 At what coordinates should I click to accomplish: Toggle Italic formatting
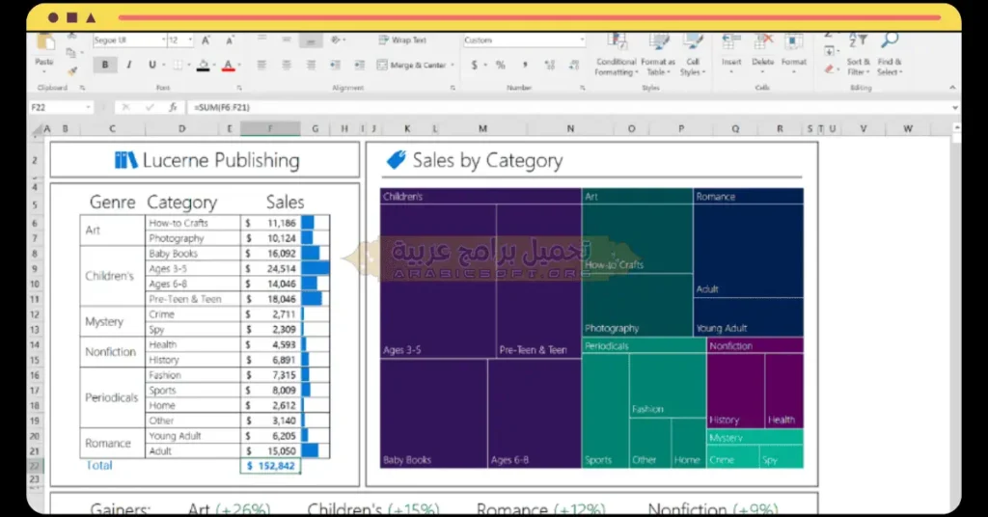point(127,66)
